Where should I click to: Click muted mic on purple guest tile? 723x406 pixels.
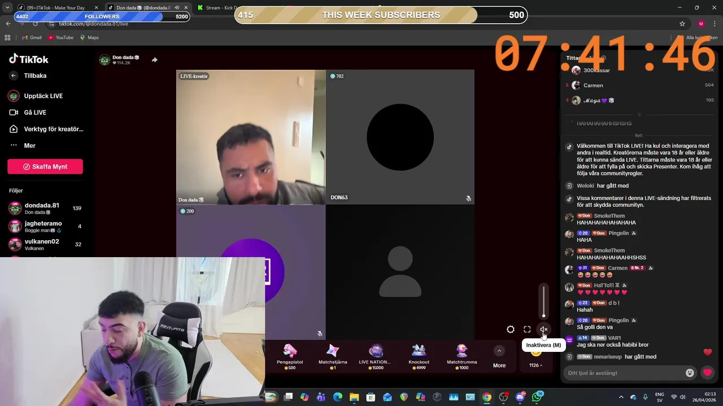coord(320,334)
